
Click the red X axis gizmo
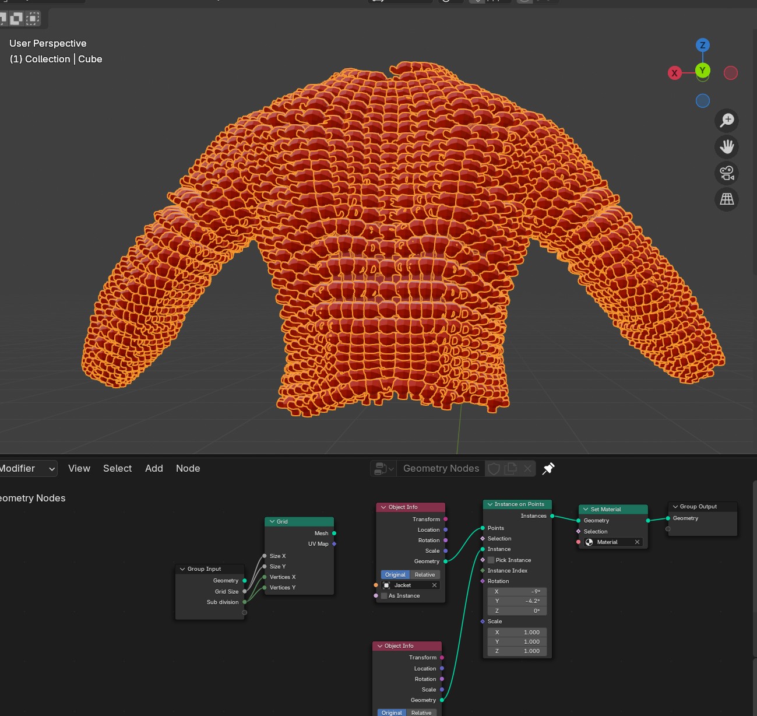click(674, 73)
